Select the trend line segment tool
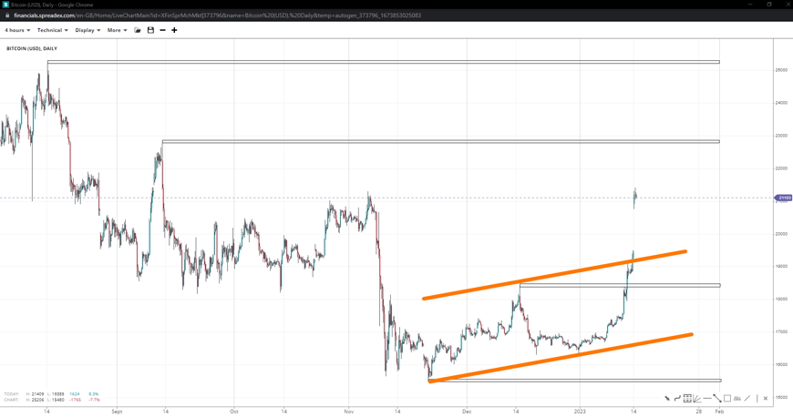The width and height of the screenshot is (793, 417). pos(717,399)
